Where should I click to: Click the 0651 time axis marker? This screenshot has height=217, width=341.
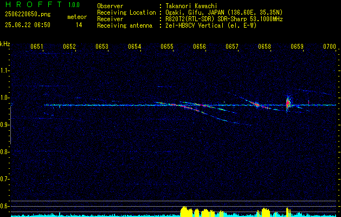click(x=37, y=47)
